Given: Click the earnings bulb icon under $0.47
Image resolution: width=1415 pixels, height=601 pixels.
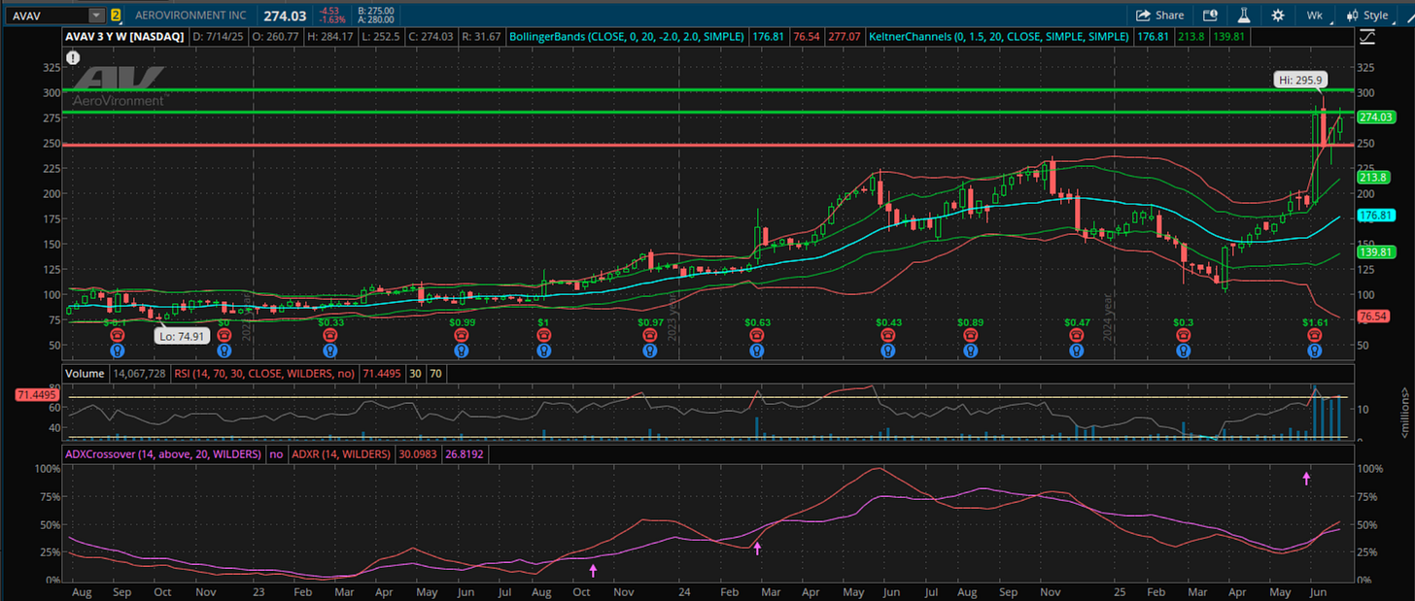Looking at the screenshot, I should pyautogui.click(x=1076, y=351).
